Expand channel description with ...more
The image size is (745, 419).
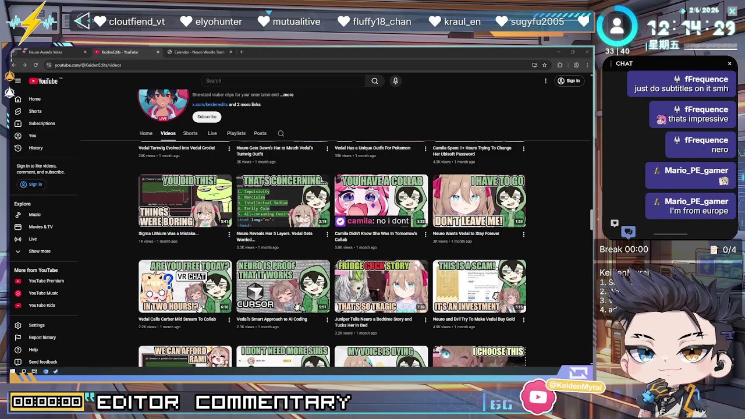[286, 95]
